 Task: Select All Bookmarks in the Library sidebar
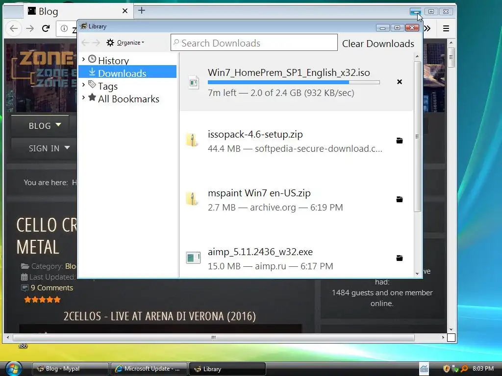[x=129, y=99]
